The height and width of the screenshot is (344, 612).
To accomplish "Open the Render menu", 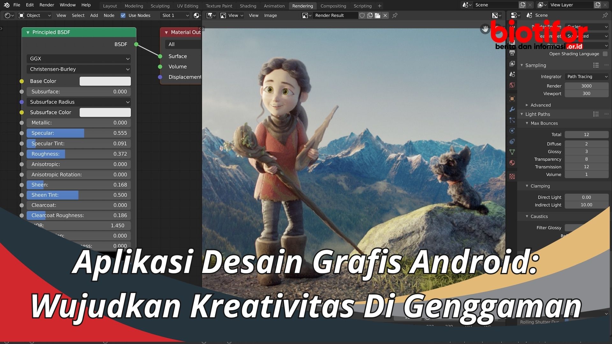I will pos(47,5).
